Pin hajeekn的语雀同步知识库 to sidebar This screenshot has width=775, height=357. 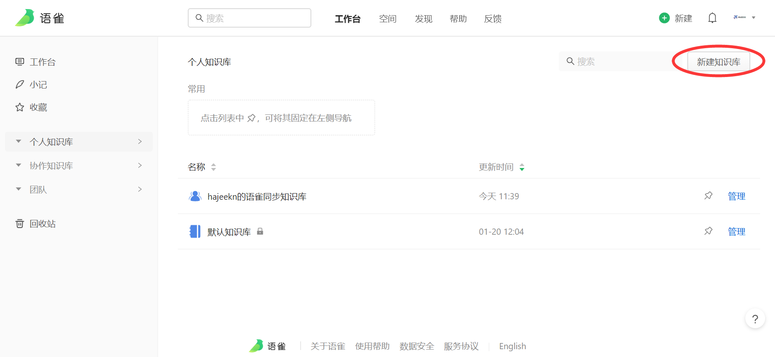click(x=708, y=196)
